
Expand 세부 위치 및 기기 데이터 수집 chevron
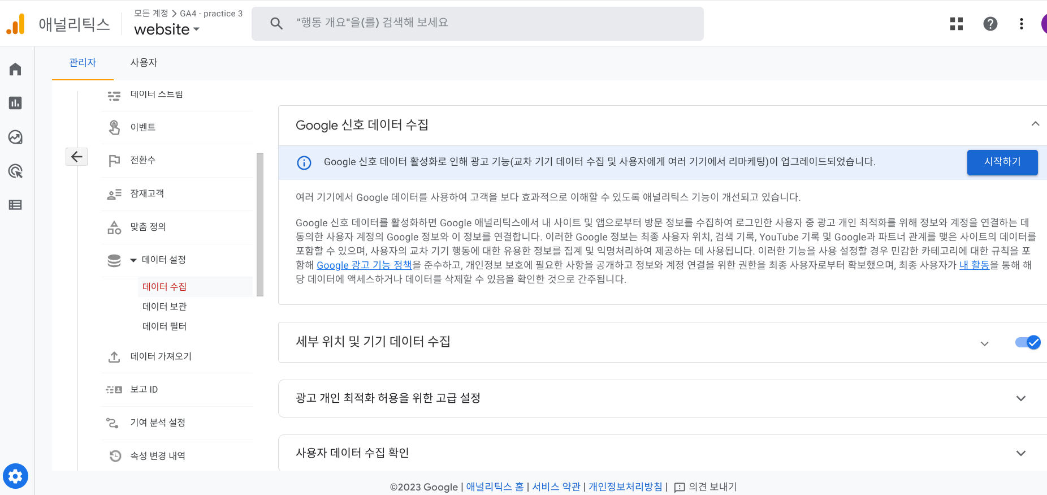pos(984,343)
